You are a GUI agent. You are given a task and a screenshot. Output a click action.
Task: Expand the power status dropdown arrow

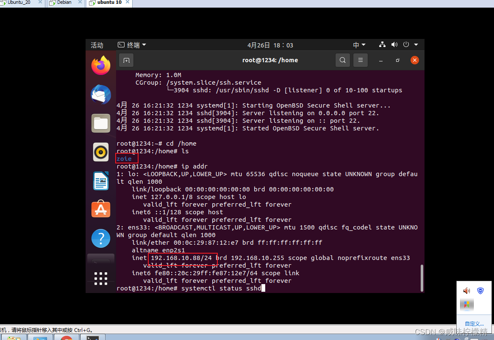point(416,44)
